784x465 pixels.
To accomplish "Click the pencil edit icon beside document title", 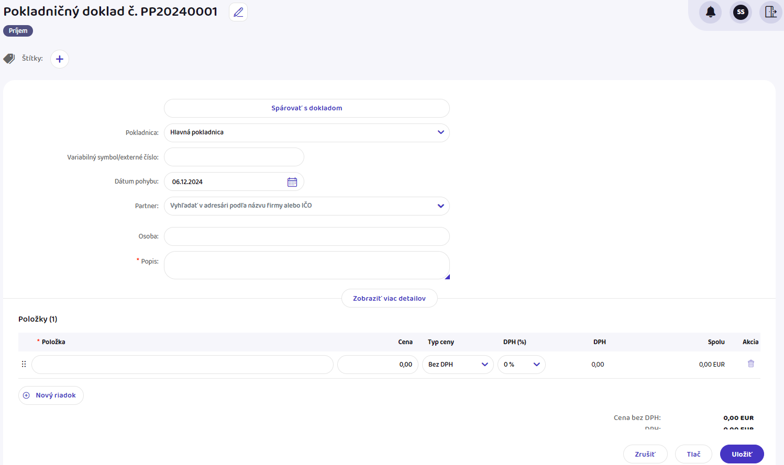I will click(238, 12).
